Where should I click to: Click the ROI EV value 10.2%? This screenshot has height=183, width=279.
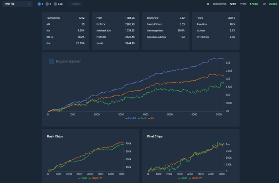tap(81, 37)
